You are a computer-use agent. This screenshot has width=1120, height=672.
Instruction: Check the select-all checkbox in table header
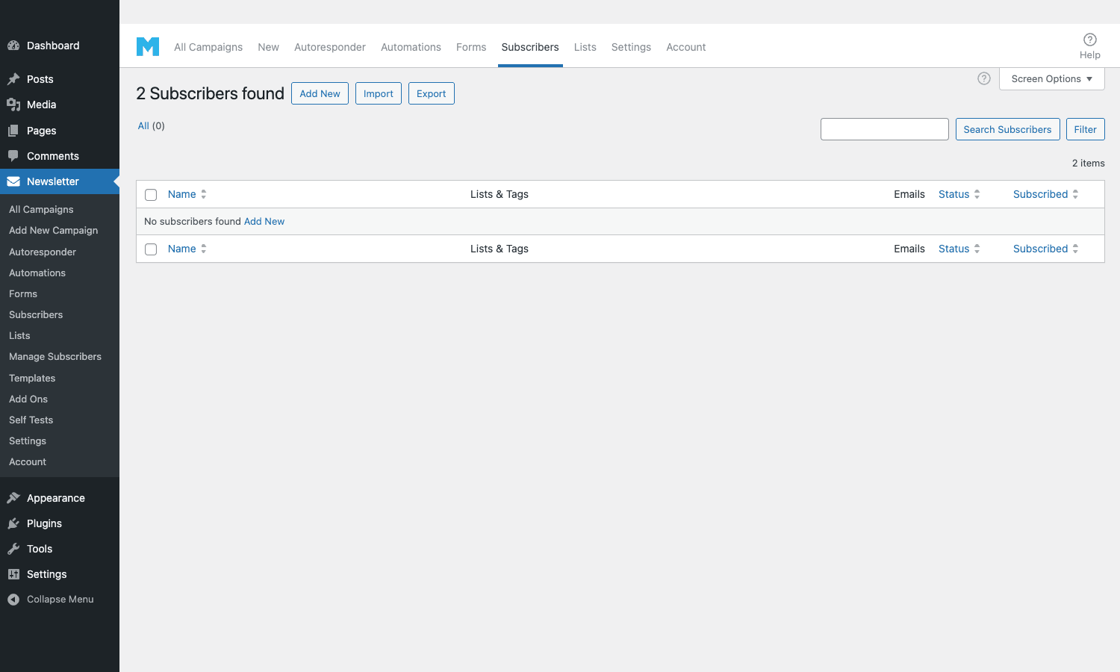[x=151, y=195]
